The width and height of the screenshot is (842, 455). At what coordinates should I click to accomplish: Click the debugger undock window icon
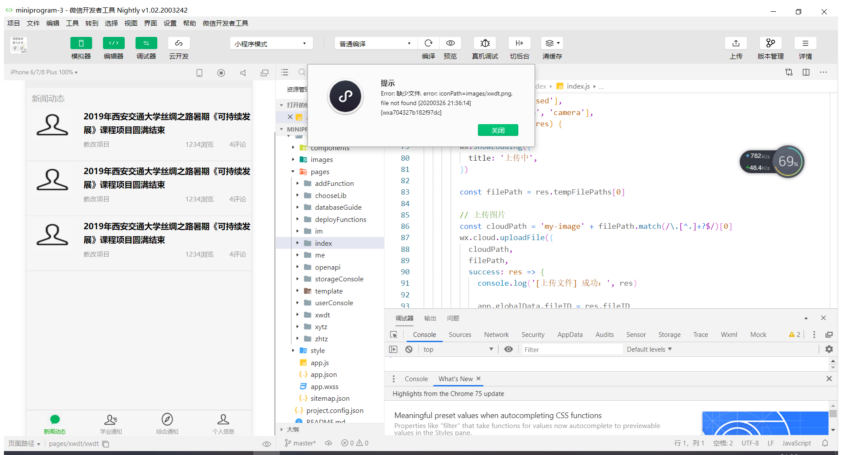(x=829, y=335)
